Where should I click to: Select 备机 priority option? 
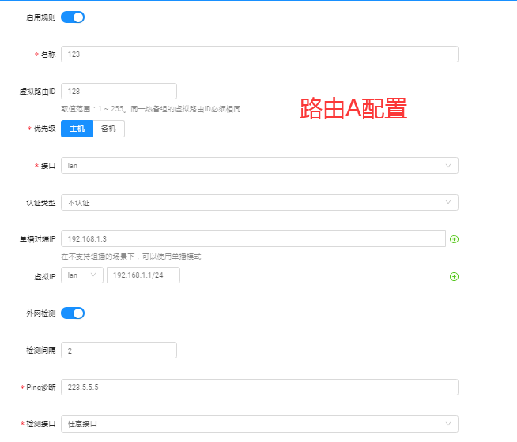[x=108, y=129]
